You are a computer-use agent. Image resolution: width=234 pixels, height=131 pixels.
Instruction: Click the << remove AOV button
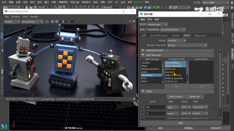(201, 86)
